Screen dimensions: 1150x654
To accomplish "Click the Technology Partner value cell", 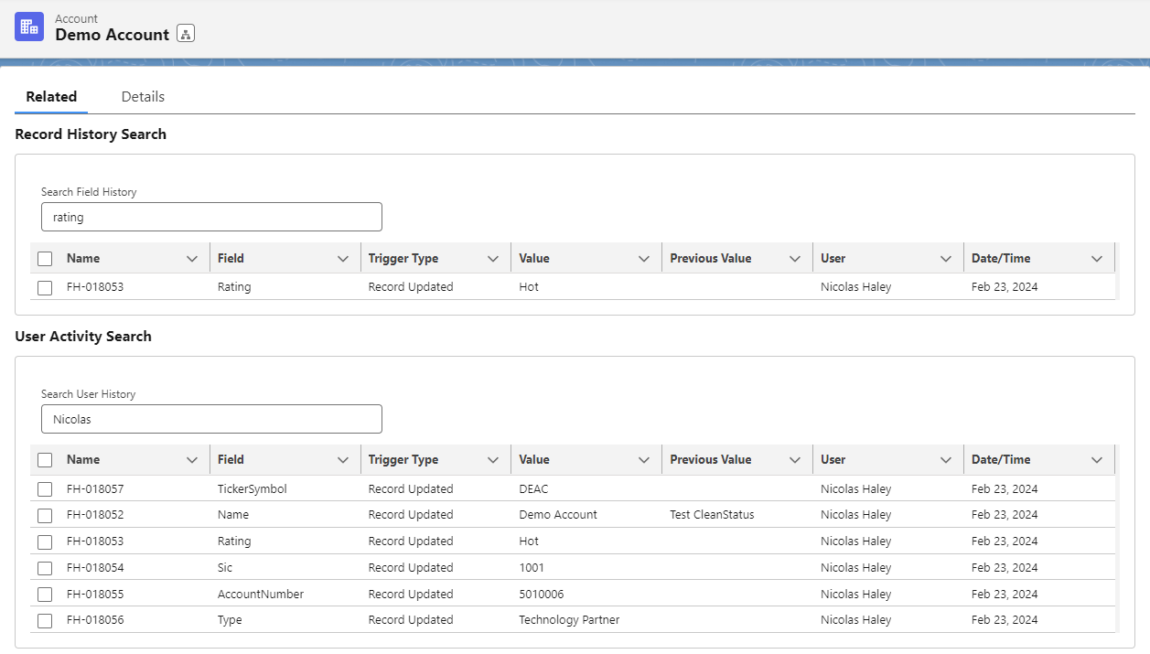I will pyautogui.click(x=569, y=620).
